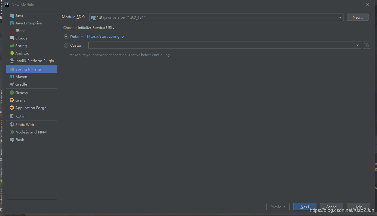This screenshot has width=377, height=216.
Task: Select the Application Forge entry
Action: 32,108
